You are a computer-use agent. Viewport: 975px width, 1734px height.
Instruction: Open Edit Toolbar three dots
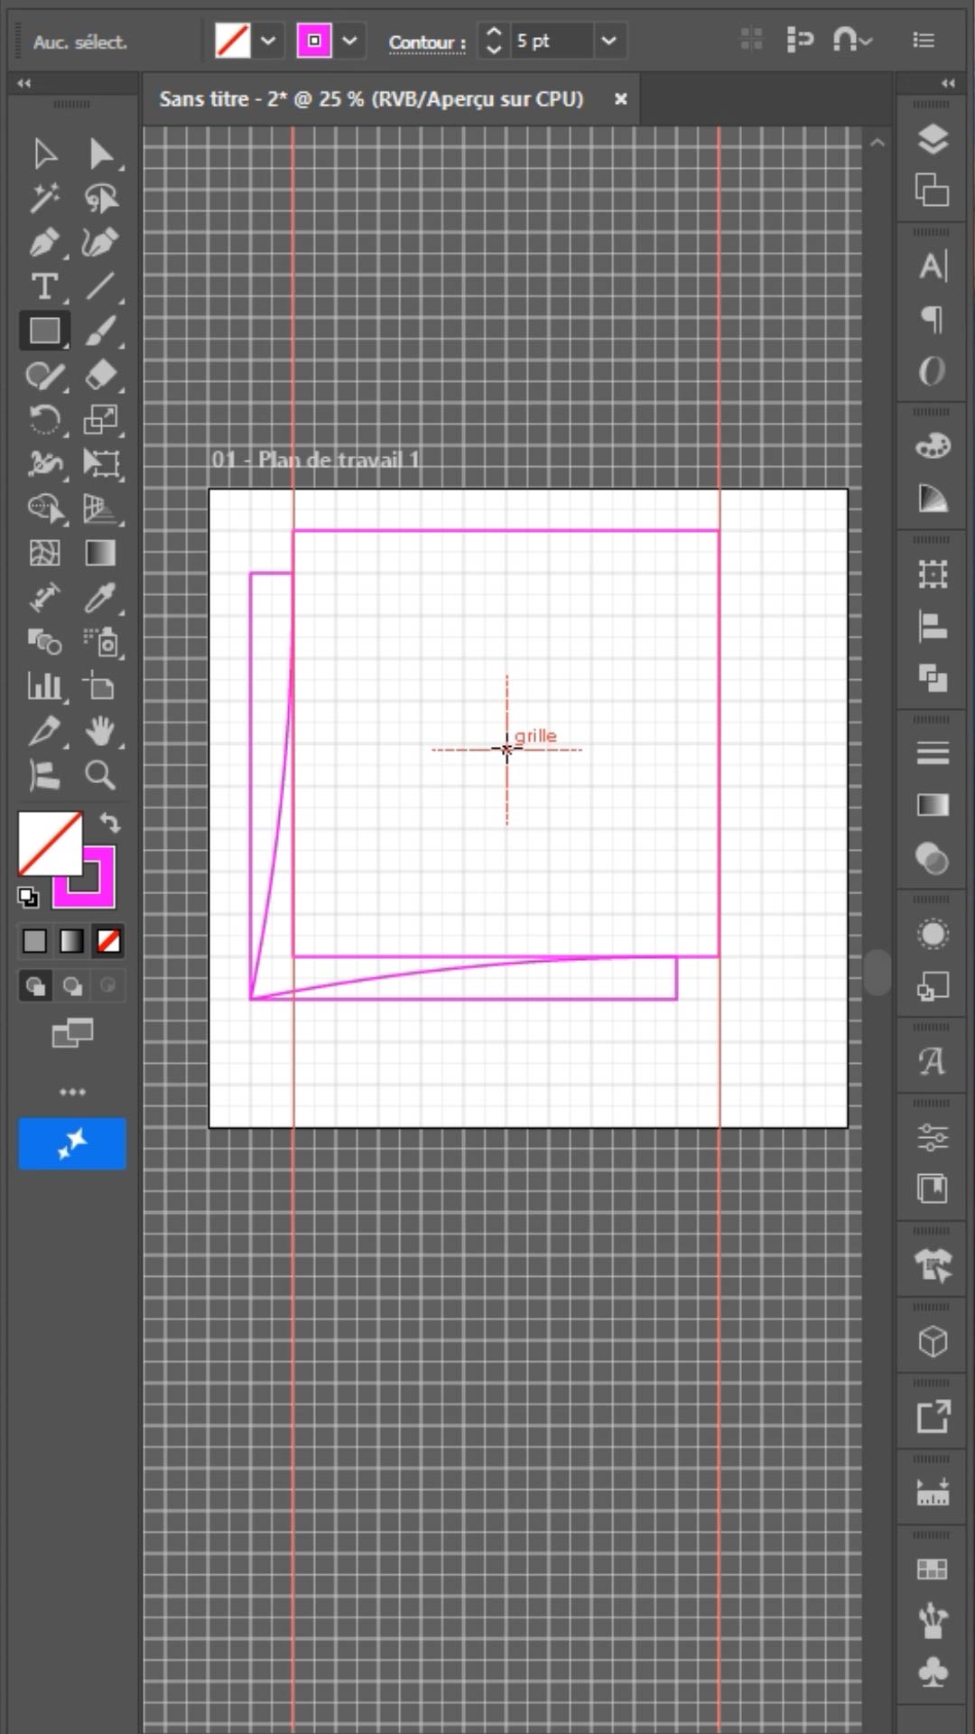[x=72, y=1092]
